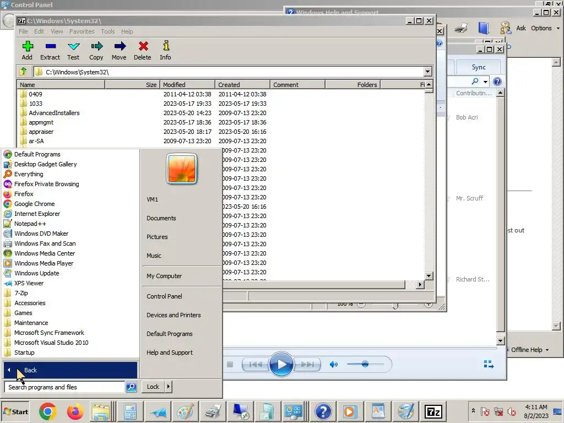
Task: Run Test on archive in 7-Zip
Action: (x=73, y=51)
